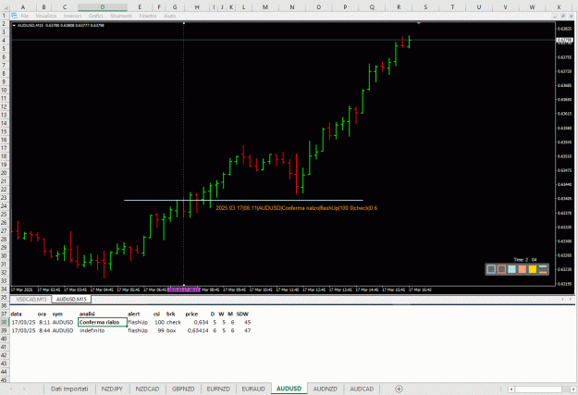The image size is (578, 395).
Task: Switch to the NZDJPY sheet
Action: 112,389
